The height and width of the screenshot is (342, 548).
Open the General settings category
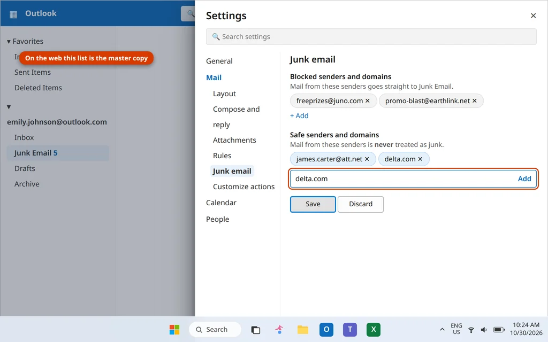tap(219, 61)
